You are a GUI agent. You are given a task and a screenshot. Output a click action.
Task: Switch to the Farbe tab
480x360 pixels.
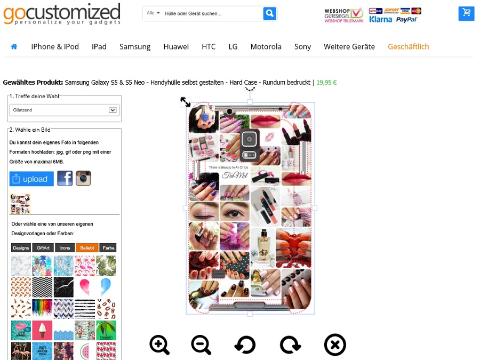[x=108, y=247]
